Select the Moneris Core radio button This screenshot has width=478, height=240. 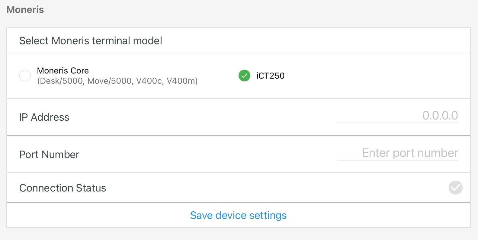25,76
